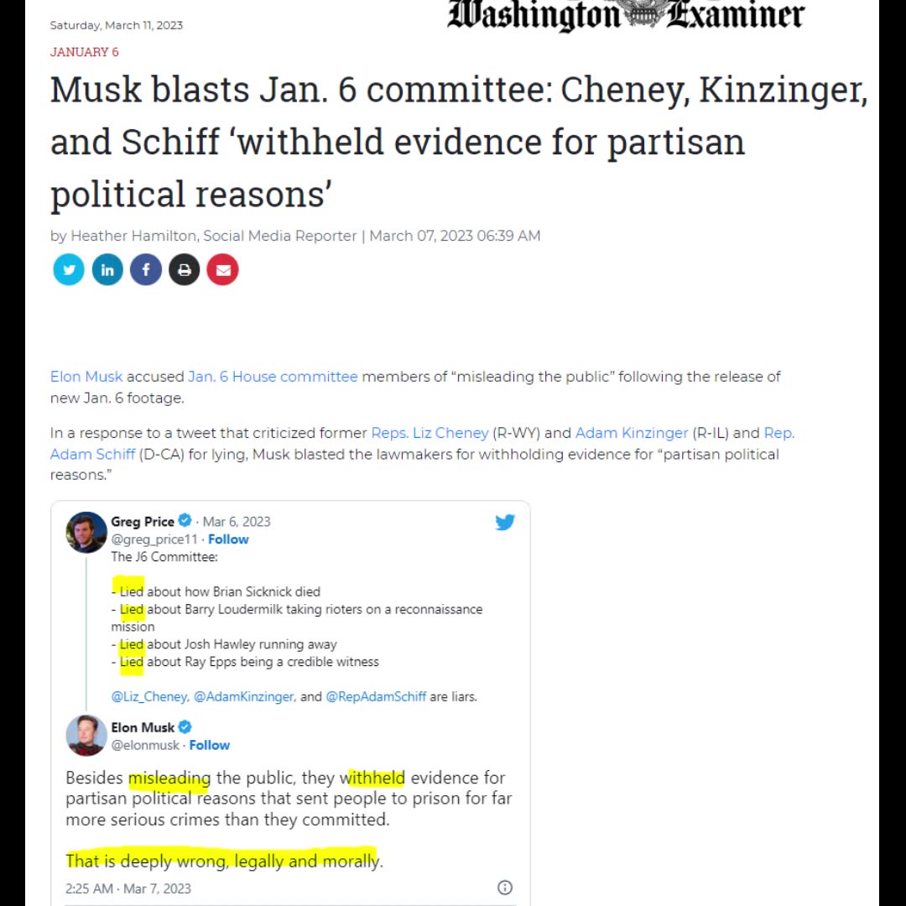Open the @RepAdamSchiff mention in tweet
The image size is (906, 906).
(x=376, y=697)
